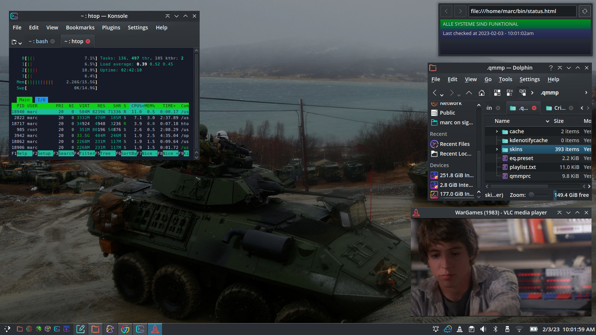Open the Wi-Fi networks tray icon

coord(519,329)
